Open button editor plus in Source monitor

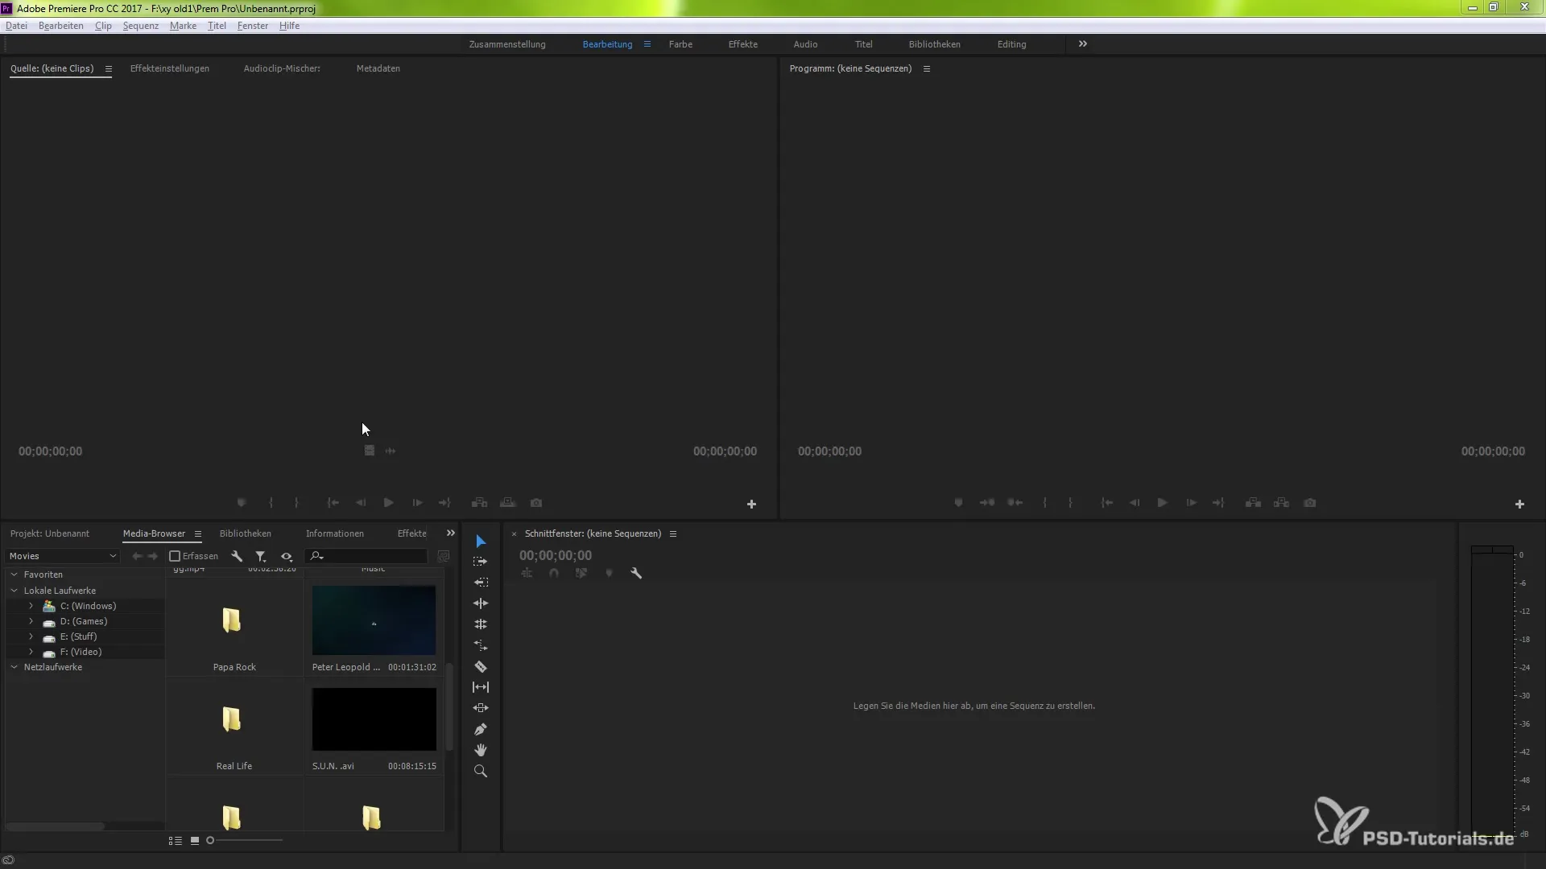(751, 505)
